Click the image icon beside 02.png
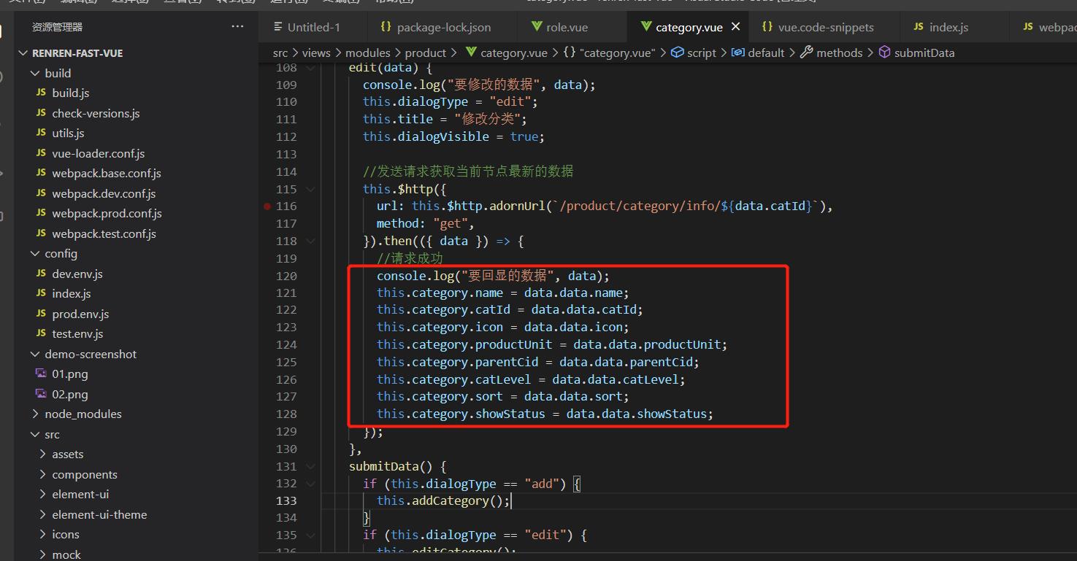Viewport: 1077px width, 561px height. tap(41, 394)
